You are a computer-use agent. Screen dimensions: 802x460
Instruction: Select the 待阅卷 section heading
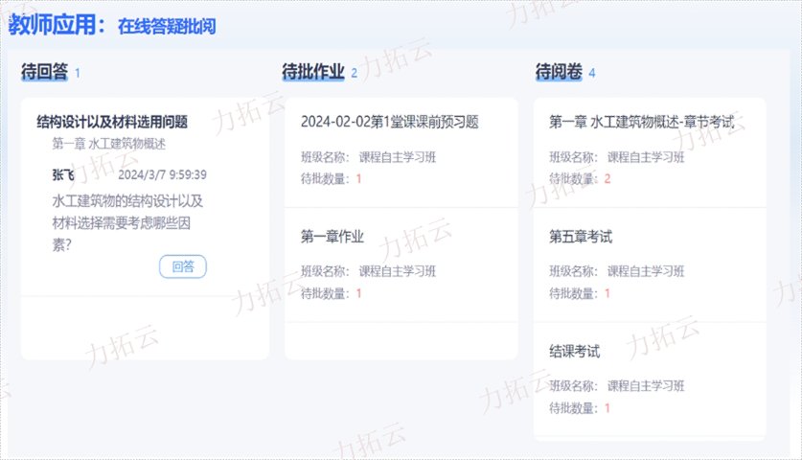tap(559, 72)
